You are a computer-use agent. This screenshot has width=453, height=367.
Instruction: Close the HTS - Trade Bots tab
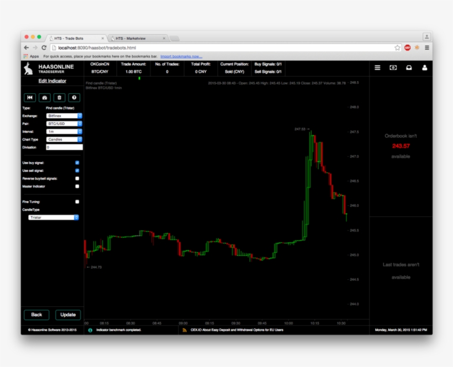[x=103, y=38]
